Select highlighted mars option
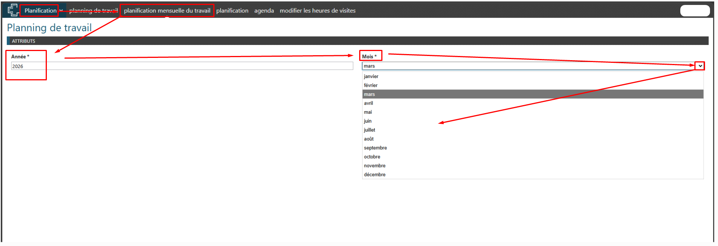The width and height of the screenshot is (718, 246). (x=533, y=94)
